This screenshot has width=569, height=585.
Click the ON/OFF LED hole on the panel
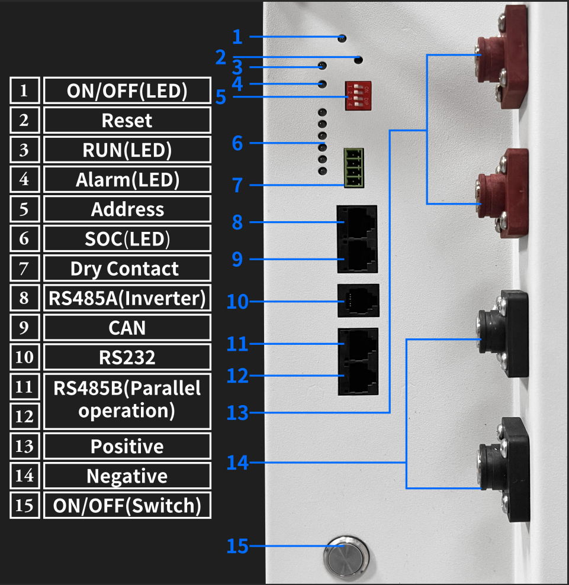(x=342, y=38)
